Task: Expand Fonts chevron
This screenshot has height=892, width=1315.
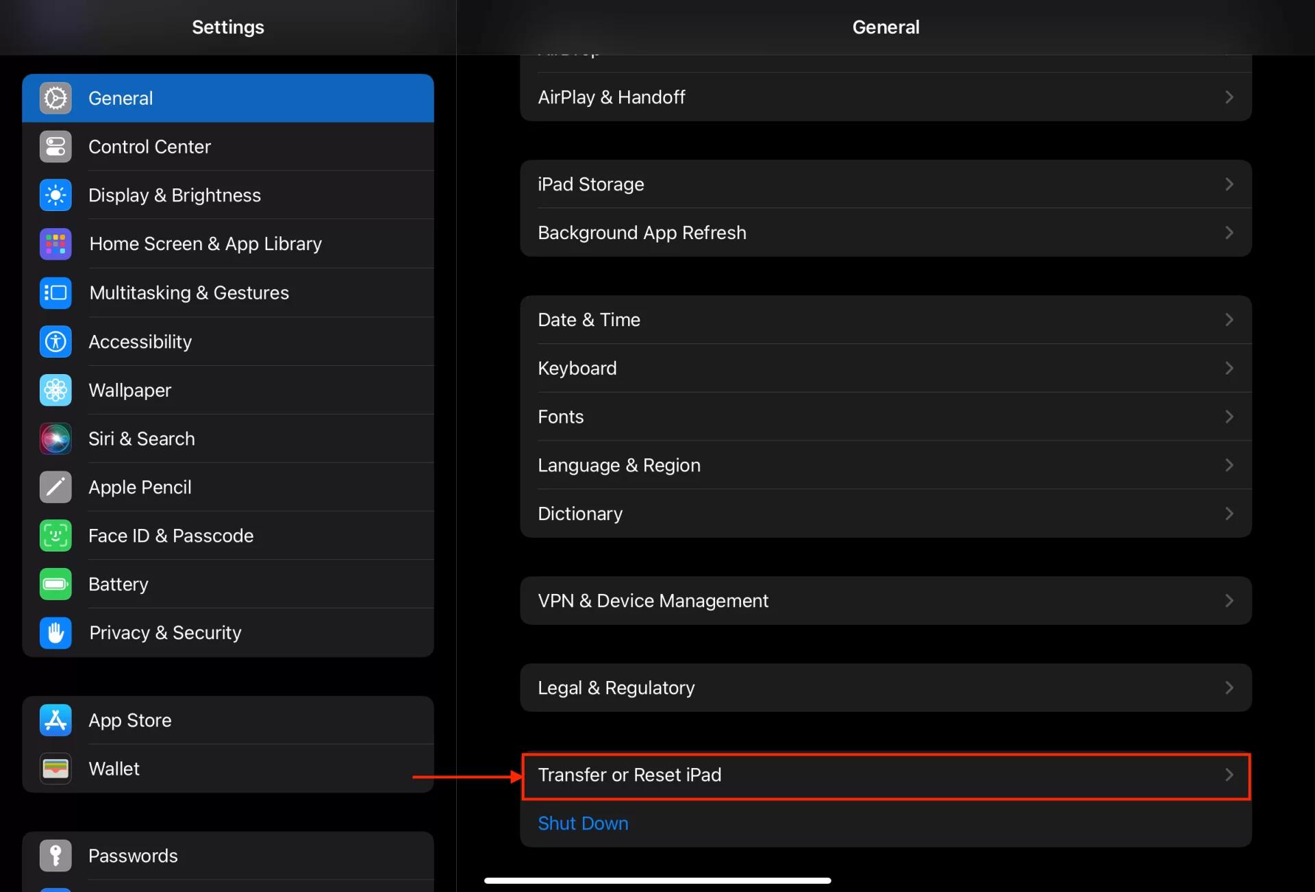Action: coord(1229,417)
